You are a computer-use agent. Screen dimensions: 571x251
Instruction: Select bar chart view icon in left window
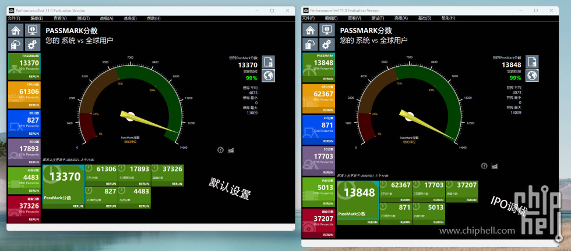point(231,150)
